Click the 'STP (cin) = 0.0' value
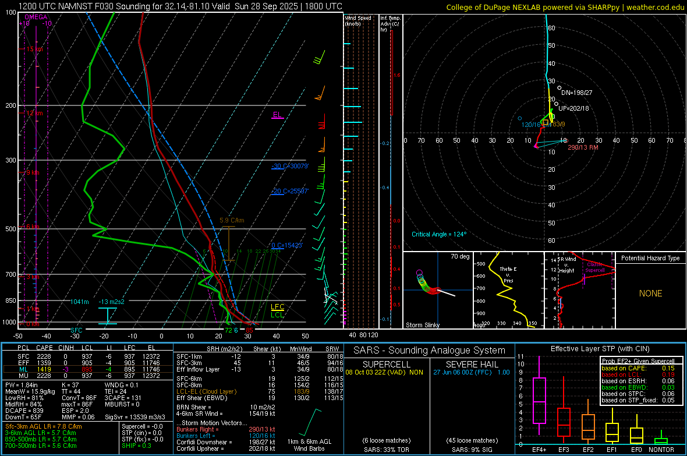Image resolution: width=687 pixels, height=456 pixels. pyautogui.click(x=141, y=433)
